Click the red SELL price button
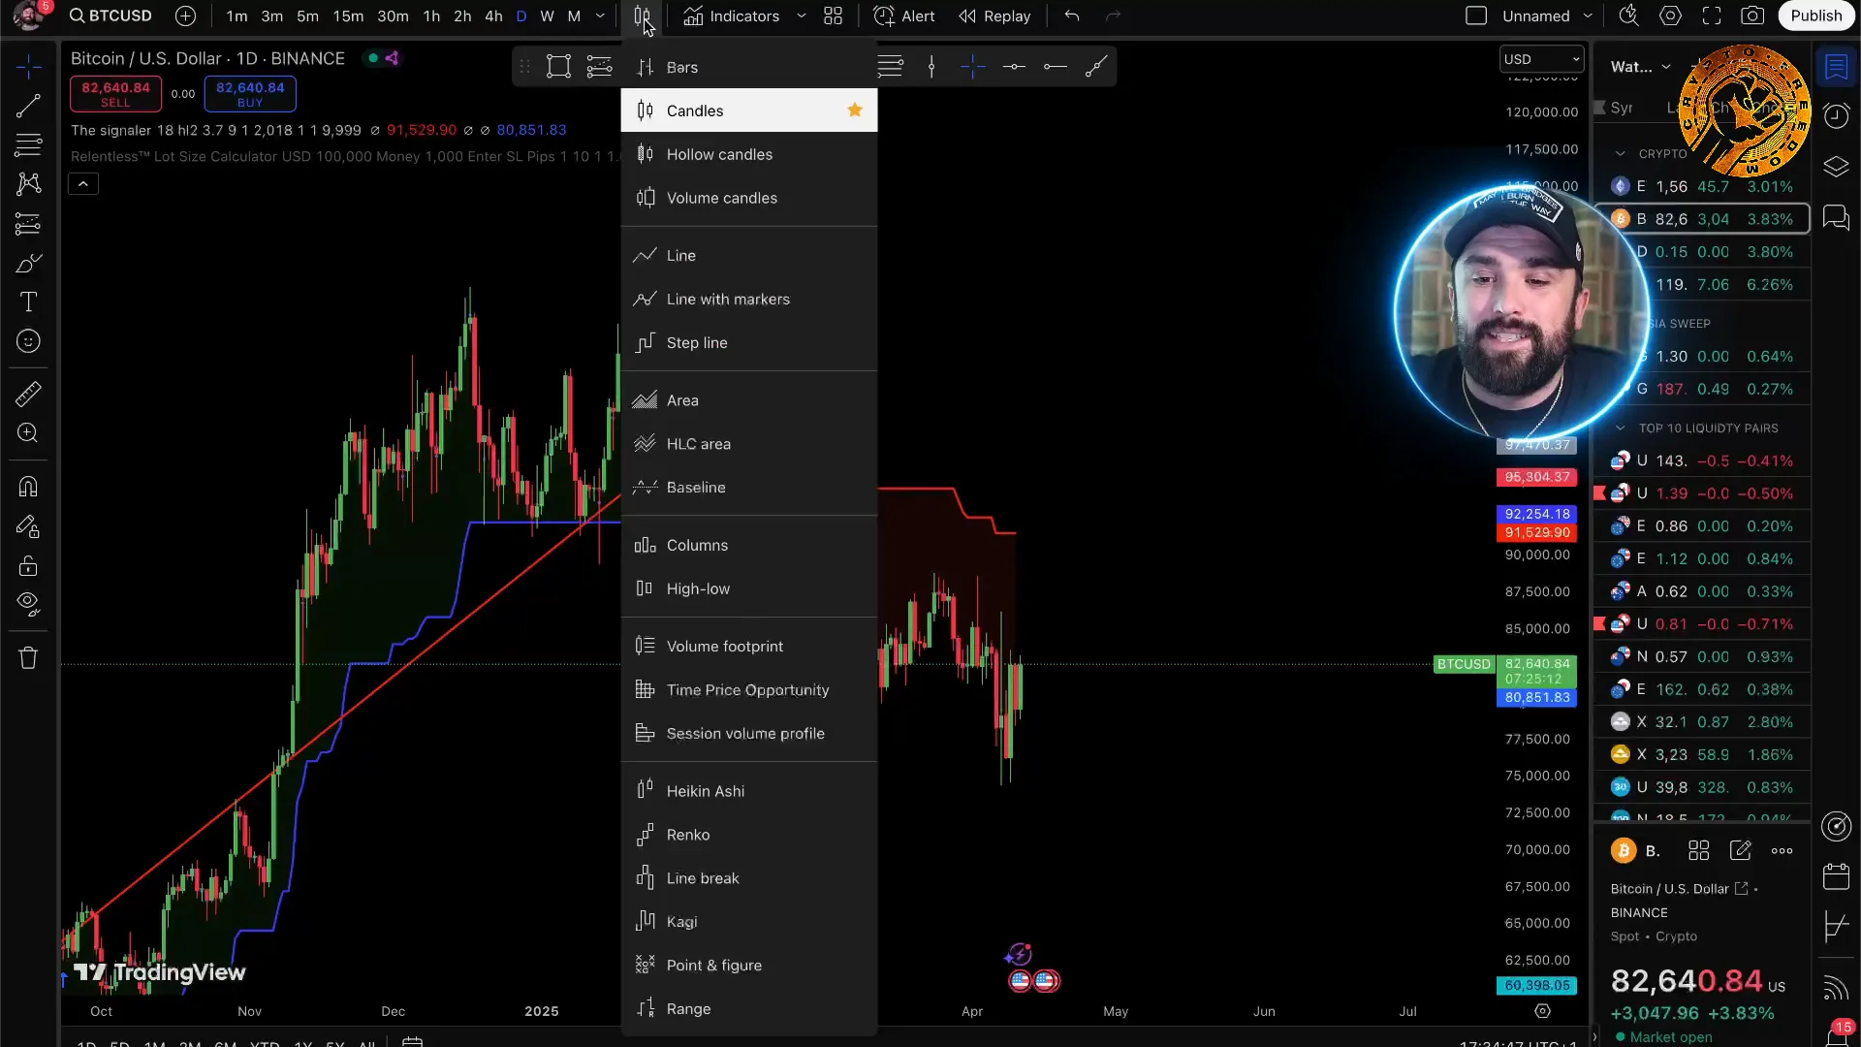The height and width of the screenshot is (1047, 1861). (115, 93)
